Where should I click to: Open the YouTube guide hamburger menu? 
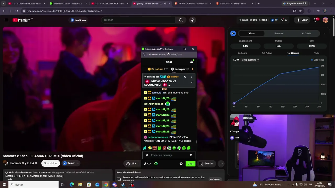pos(6,20)
